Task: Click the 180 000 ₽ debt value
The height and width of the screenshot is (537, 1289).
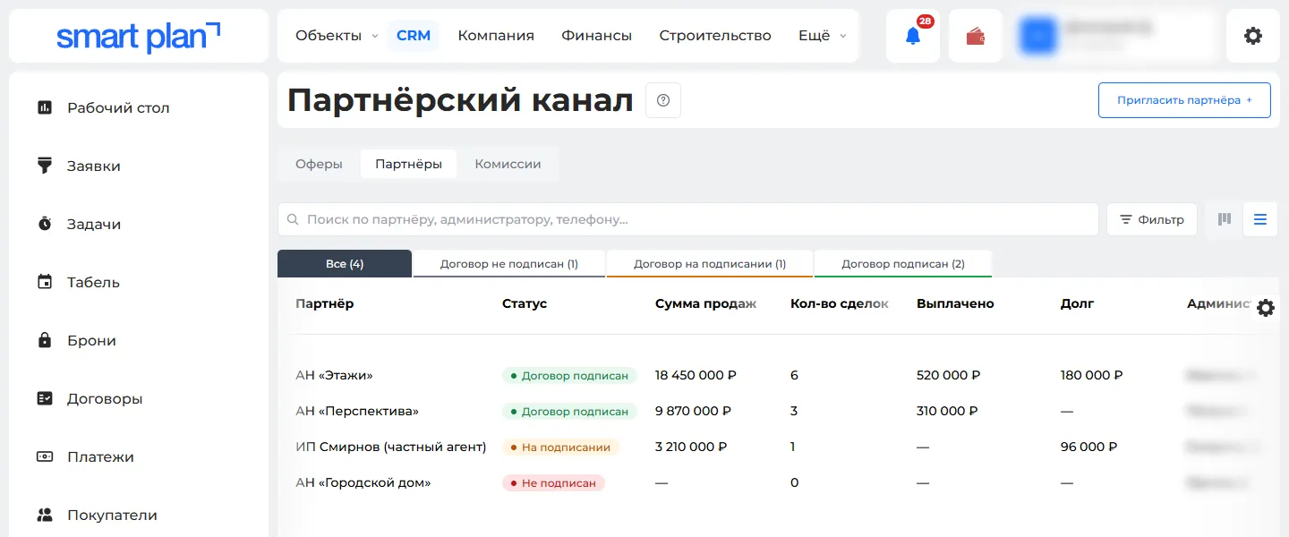Action: coord(1092,375)
